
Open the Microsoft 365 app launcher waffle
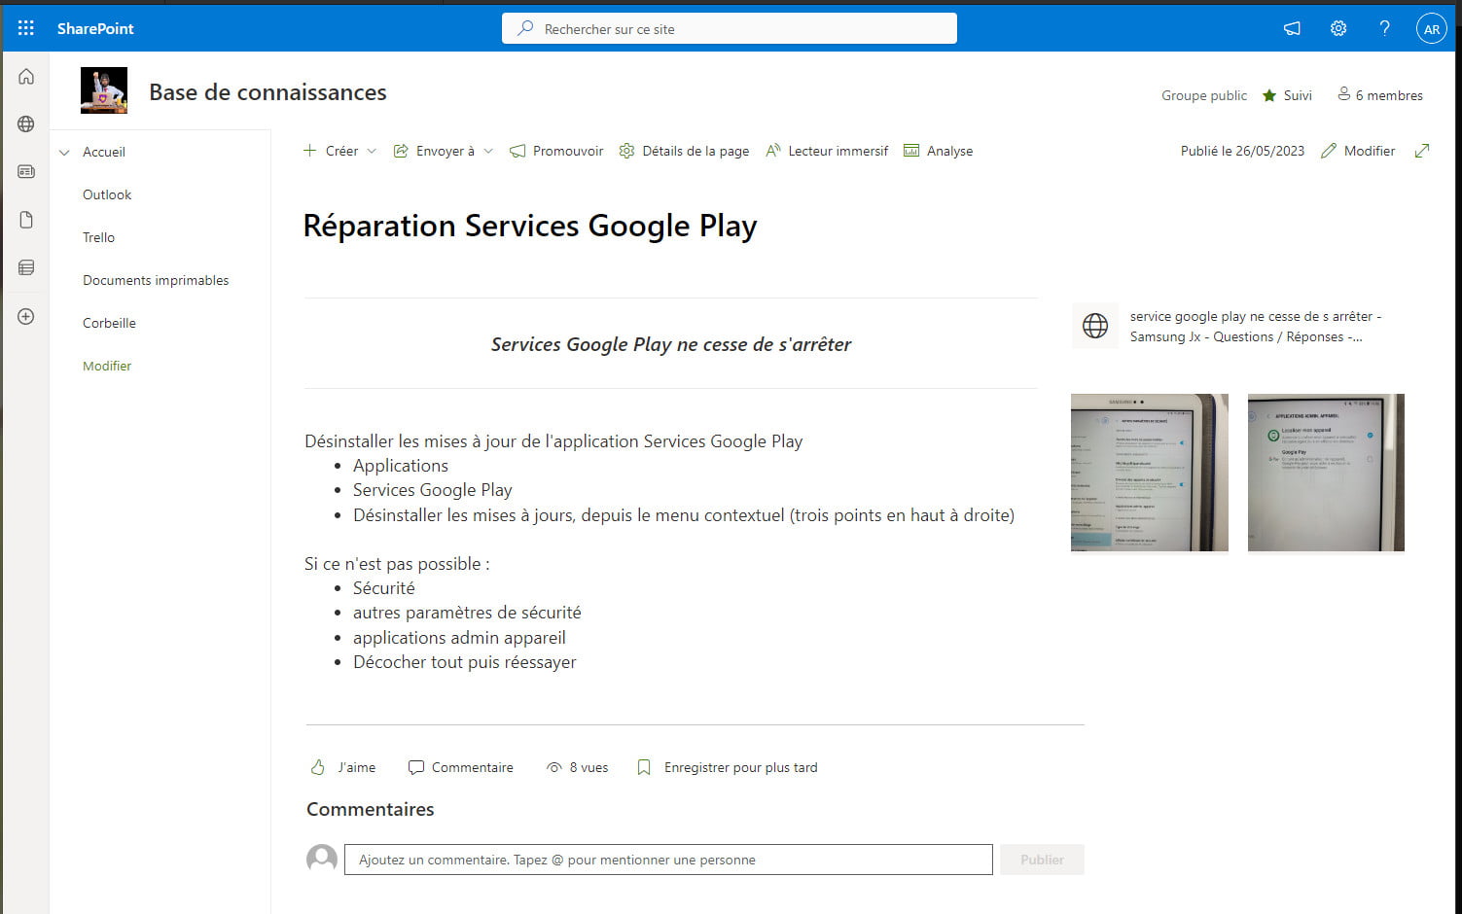25,27
